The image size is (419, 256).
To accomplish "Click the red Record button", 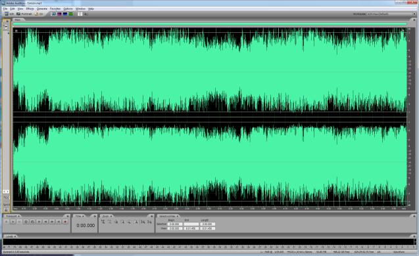I will click(x=65, y=222).
